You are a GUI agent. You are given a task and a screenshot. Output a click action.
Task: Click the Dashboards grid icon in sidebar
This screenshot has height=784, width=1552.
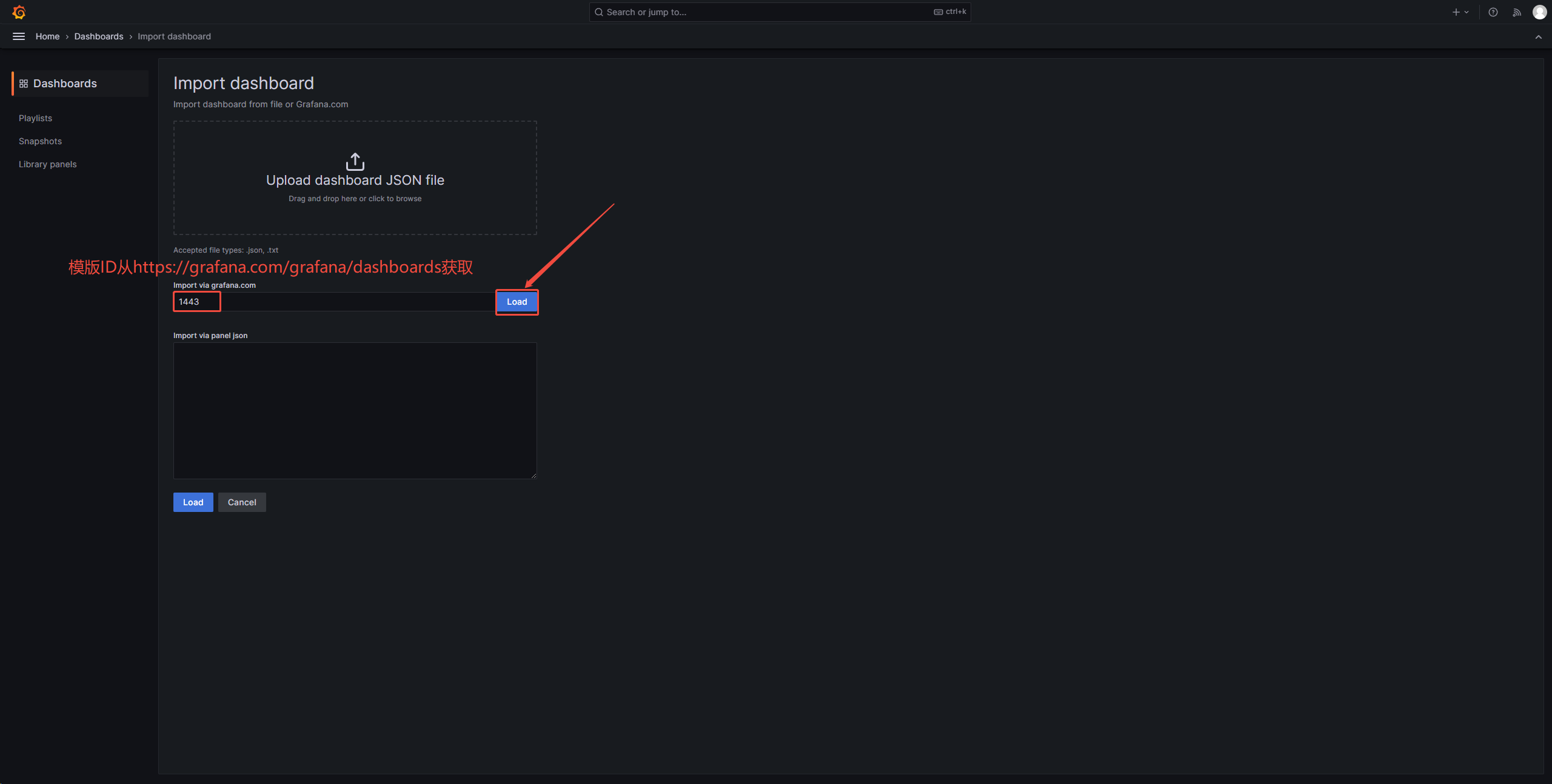click(x=24, y=84)
